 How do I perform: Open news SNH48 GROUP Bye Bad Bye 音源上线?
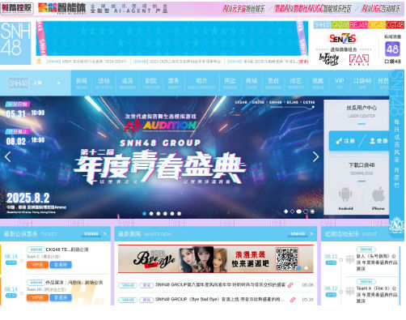(220, 300)
